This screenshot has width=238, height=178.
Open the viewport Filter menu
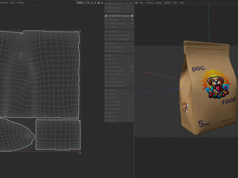[x=175, y=2]
